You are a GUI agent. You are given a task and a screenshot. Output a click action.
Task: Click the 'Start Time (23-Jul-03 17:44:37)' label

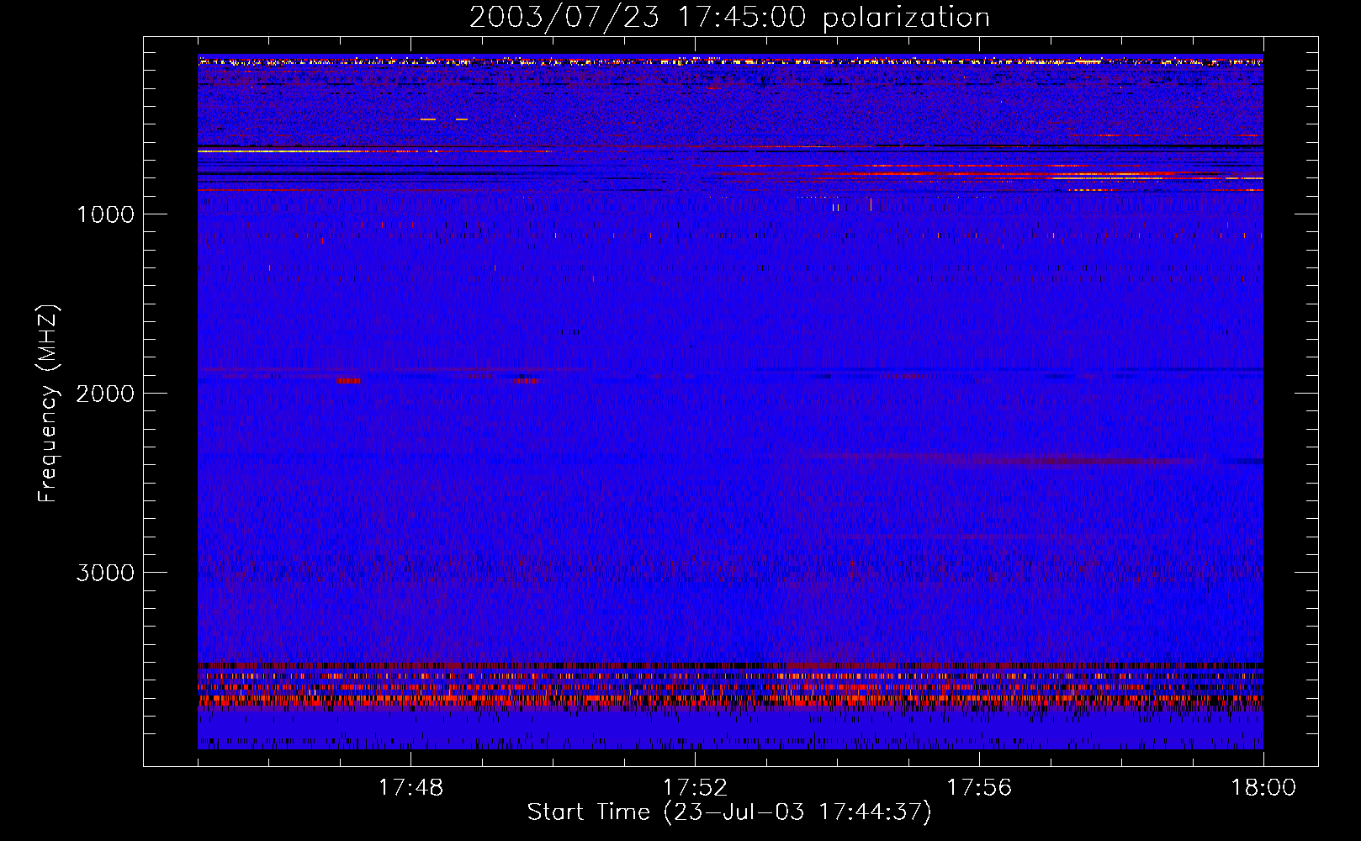coord(729,812)
